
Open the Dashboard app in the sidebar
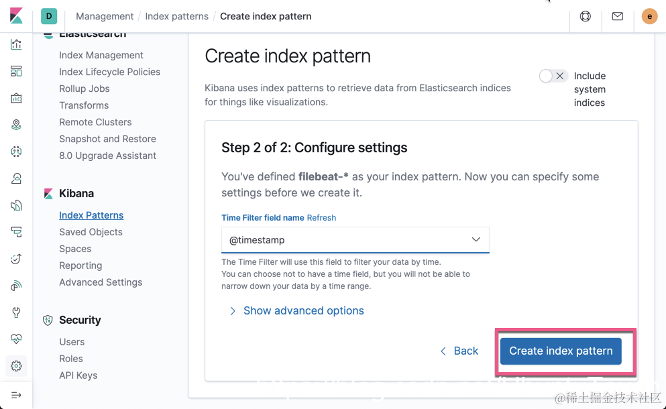click(x=16, y=71)
